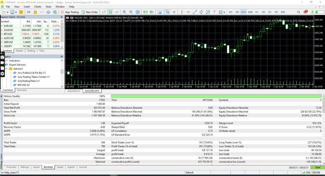Open the new chart dropdown arrow
The width and height of the screenshot is (325, 176).
(x=7, y=12)
